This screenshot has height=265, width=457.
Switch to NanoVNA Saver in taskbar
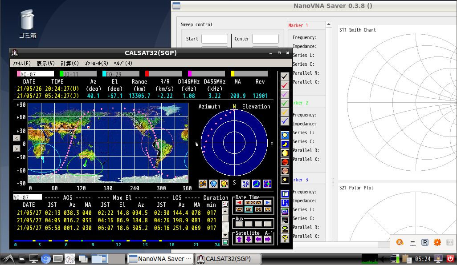160,259
